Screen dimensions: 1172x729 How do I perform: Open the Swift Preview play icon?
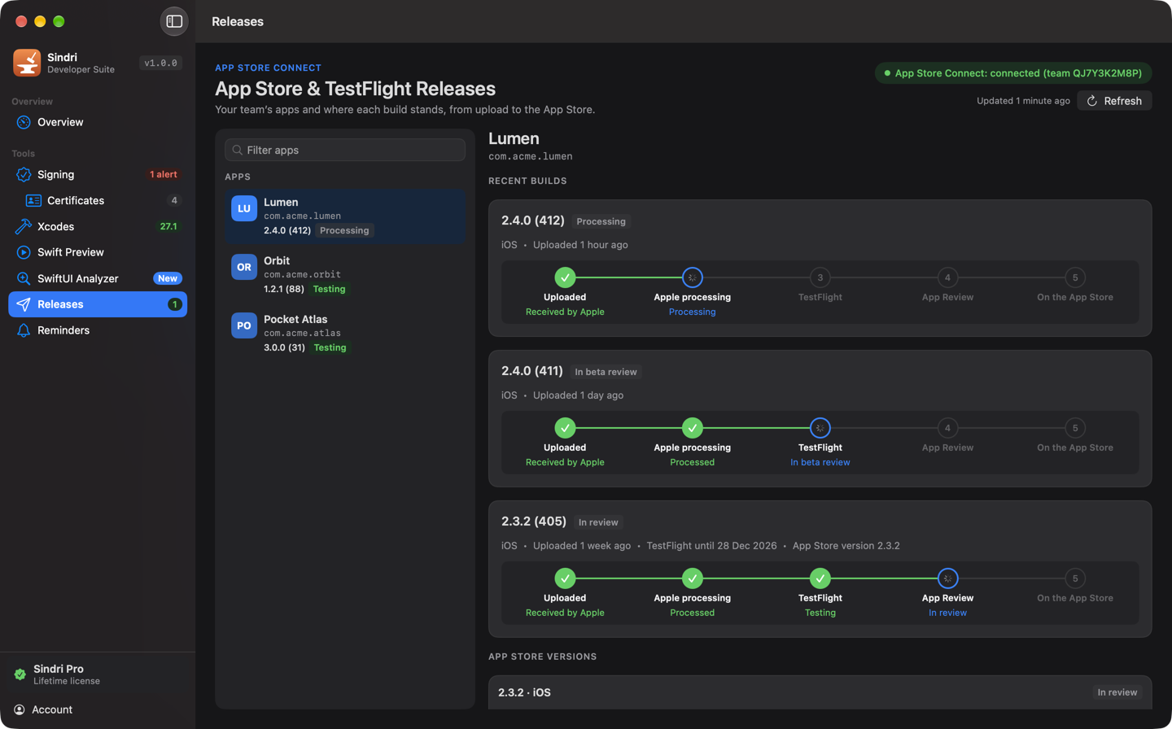24,252
